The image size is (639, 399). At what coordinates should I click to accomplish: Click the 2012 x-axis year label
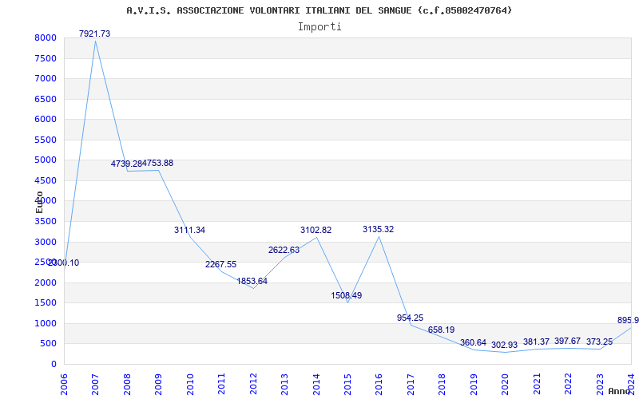tap(253, 385)
